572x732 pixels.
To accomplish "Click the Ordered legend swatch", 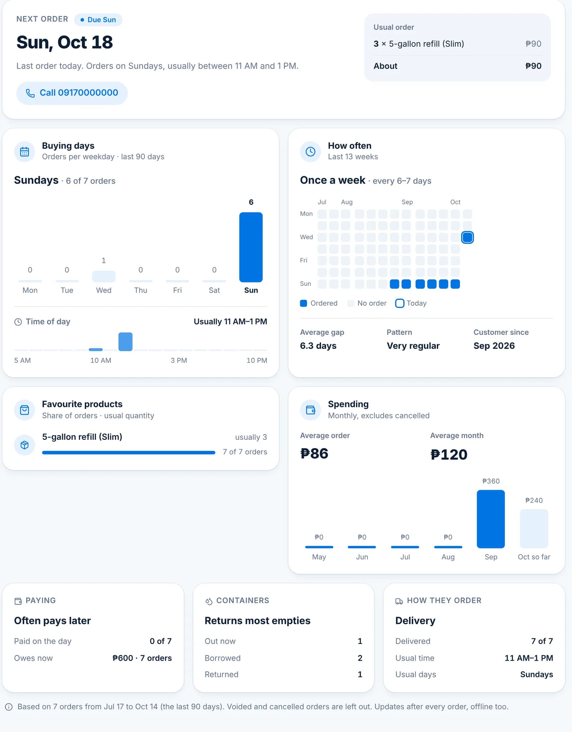I will click(x=304, y=303).
